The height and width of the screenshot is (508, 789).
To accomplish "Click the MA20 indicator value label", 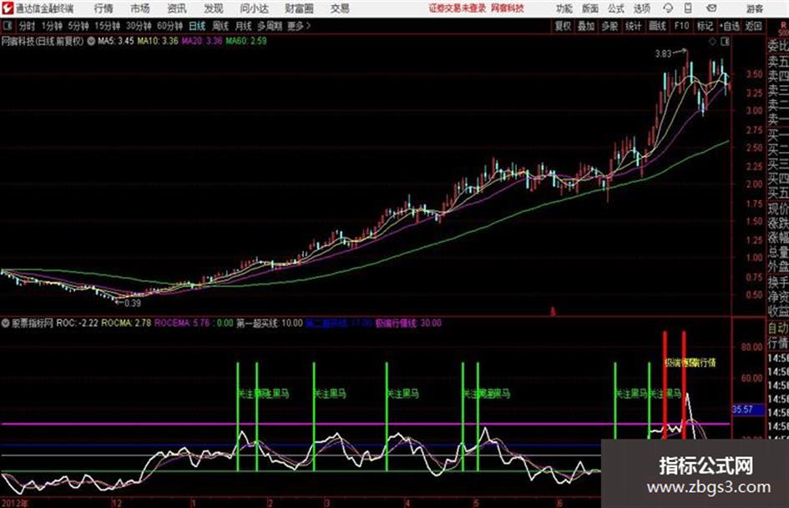I will (202, 41).
